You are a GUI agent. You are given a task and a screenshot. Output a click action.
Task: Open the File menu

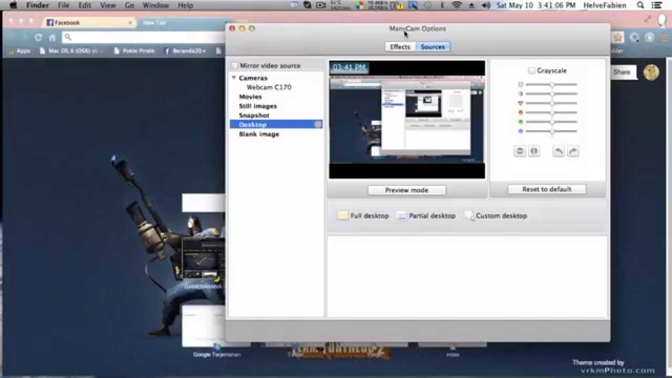[64, 5]
